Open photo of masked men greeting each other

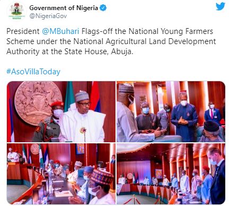[x=171, y=111]
